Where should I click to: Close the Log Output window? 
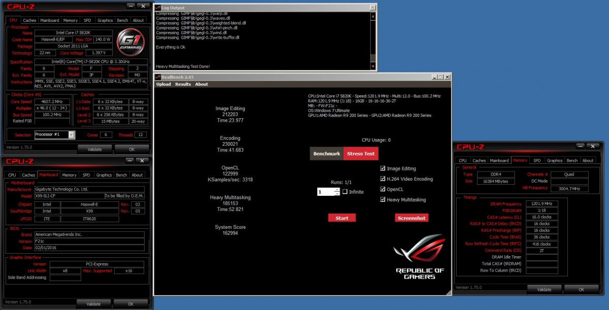(x=373, y=8)
